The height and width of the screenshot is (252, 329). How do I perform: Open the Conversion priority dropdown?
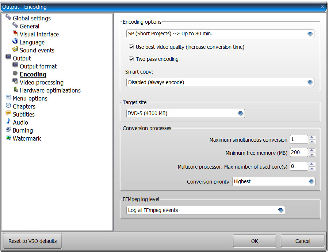click(273, 181)
